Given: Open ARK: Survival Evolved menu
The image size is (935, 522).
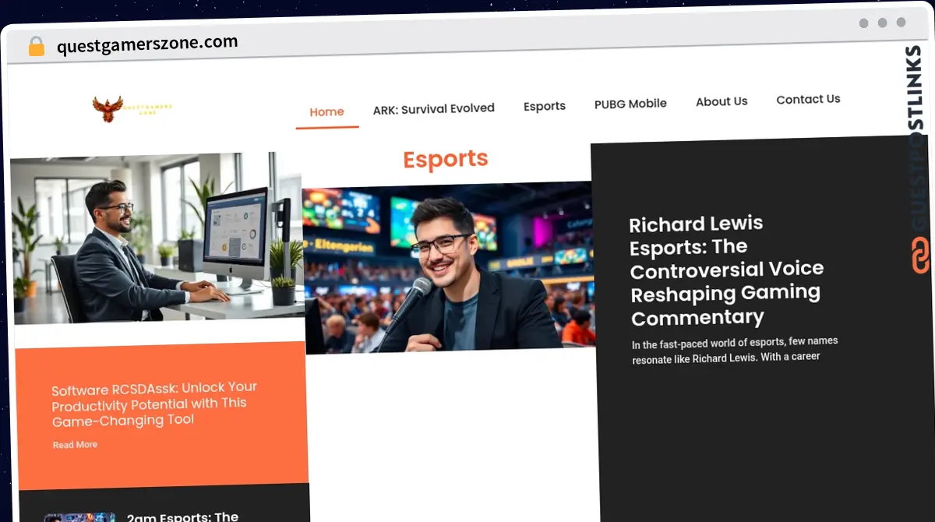Looking at the screenshot, I should [433, 109].
